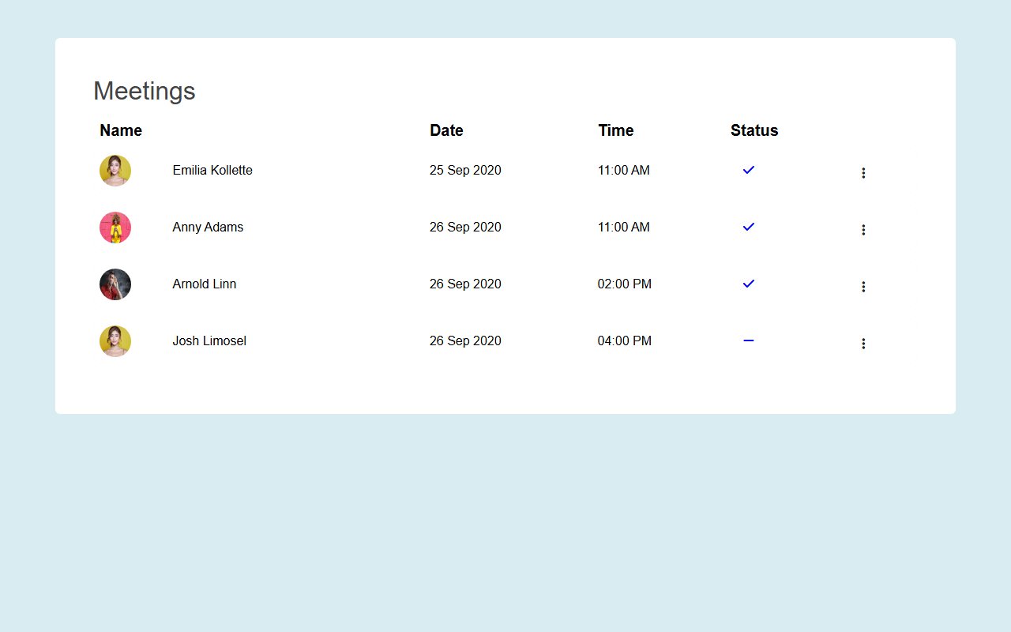Expand the kebab menu in Emilia Kollette's row
The height and width of the screenshot is (632, 1011).
(x=863, y=172)
